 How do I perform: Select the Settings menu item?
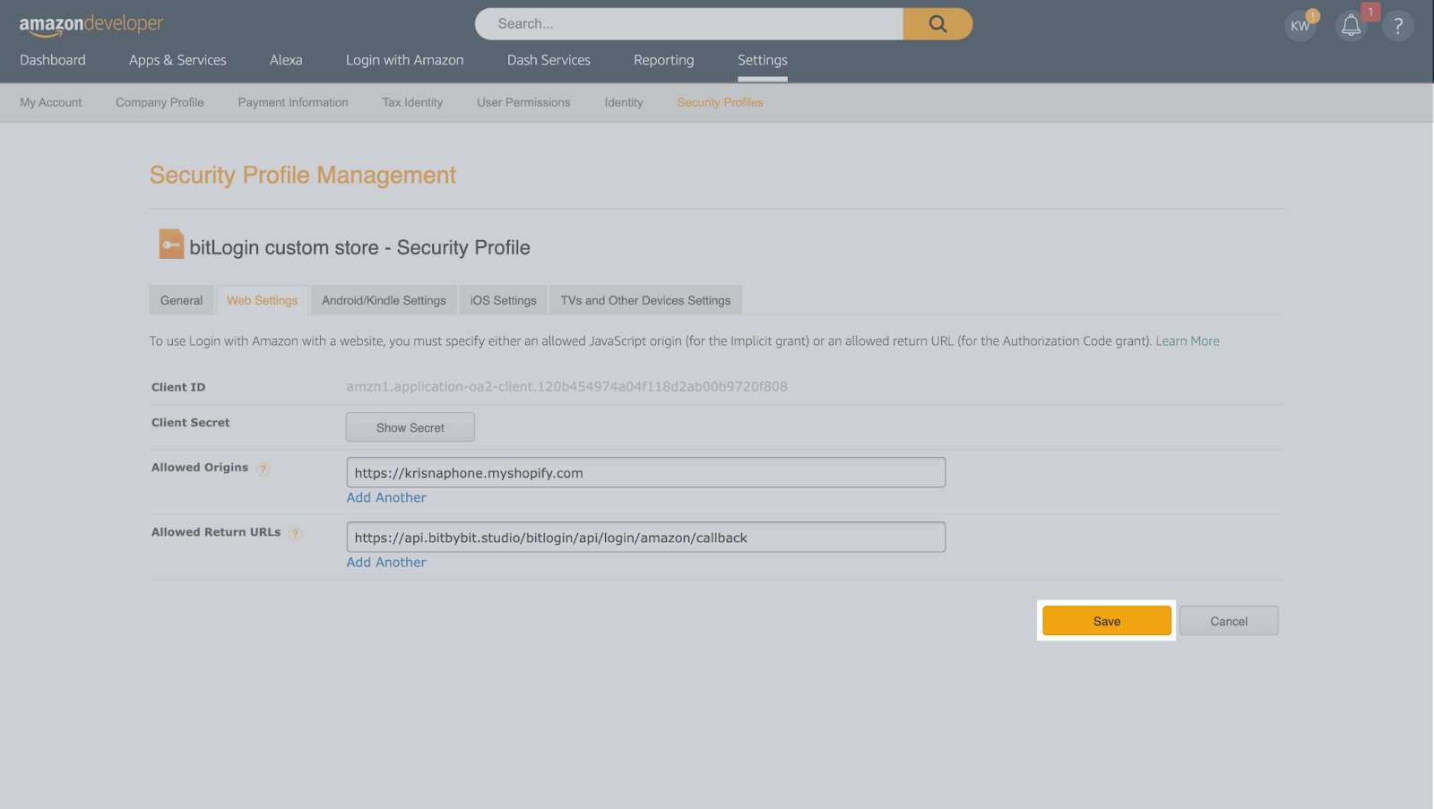(x=763, y=60)
